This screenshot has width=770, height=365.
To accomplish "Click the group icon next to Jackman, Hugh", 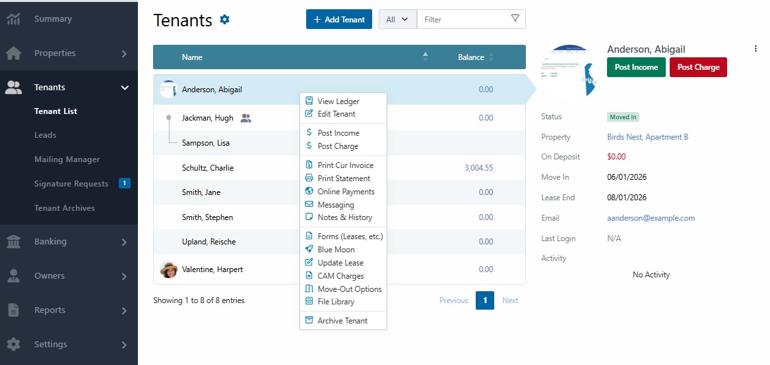I will pos(246,118).
